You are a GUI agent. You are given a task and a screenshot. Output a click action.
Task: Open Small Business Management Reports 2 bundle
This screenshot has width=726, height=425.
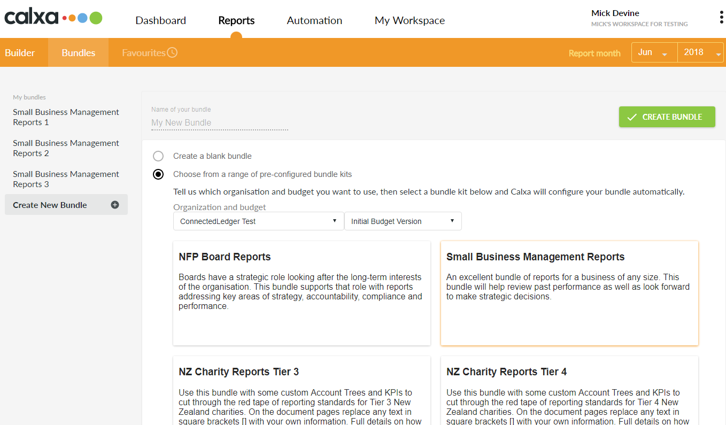(66, 148)
